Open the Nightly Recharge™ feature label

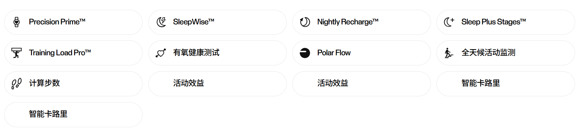348,22
